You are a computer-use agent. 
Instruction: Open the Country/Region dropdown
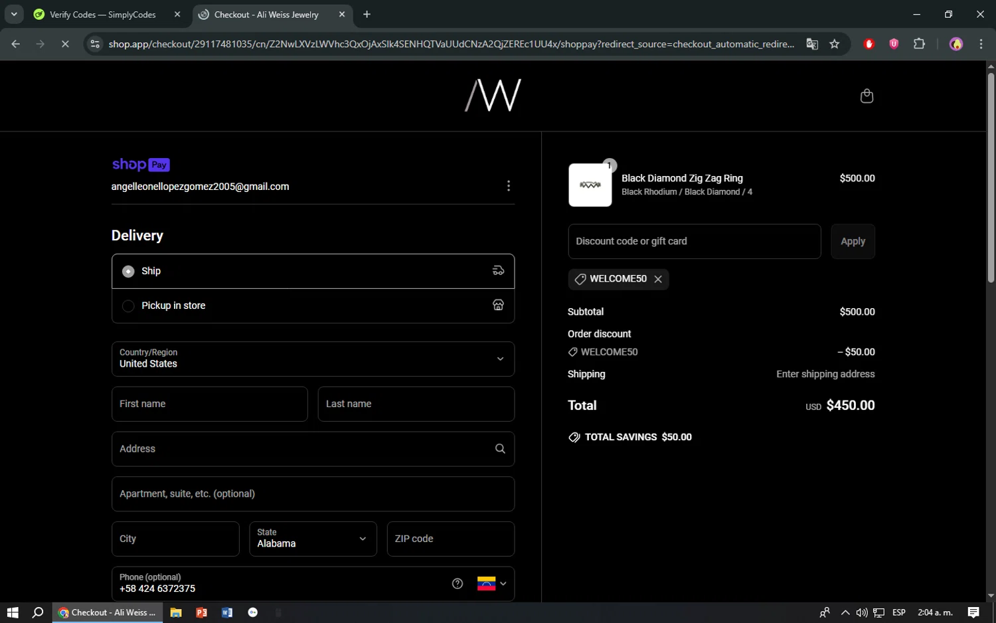(313, 359)
